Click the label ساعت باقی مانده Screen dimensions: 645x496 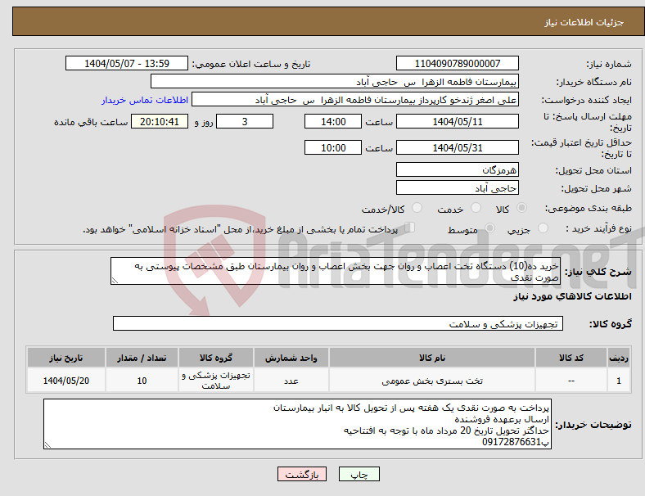(x=91, y=122)
